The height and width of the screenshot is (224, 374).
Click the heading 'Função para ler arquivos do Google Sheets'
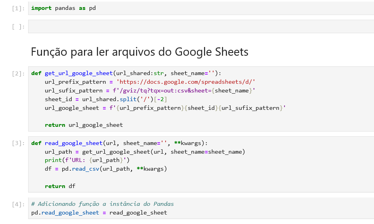click(x=139, y=52)
